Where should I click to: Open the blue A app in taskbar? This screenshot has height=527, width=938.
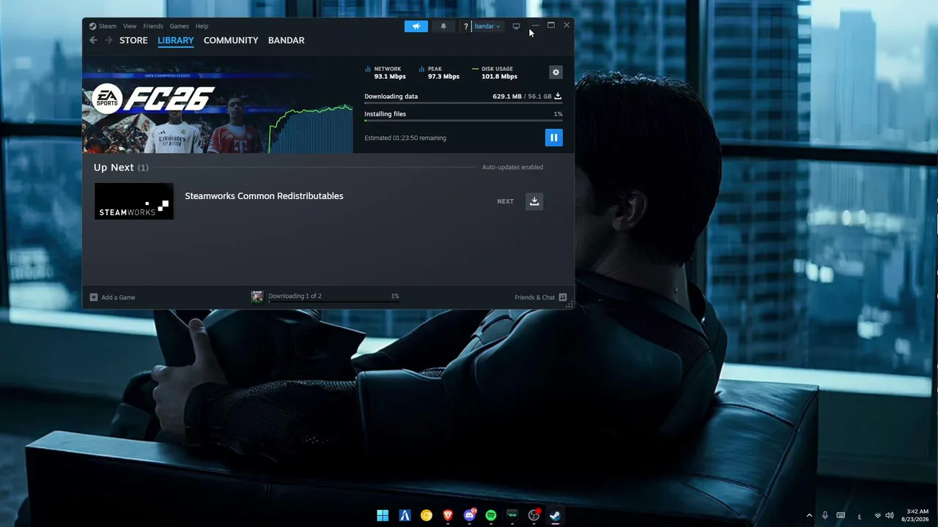(x=405, y=515)
